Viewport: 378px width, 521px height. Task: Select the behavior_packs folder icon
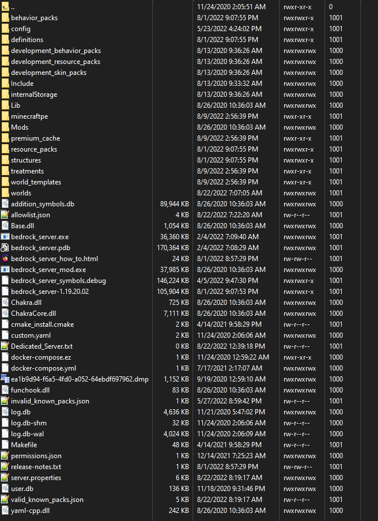tap(5, 18)
